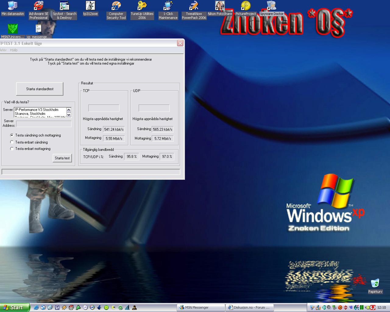The height and width of the screenshot is (312, 390).
Task: Click bandwidth Mottagning value 97.0 %
Action: [x=167, y=157]
